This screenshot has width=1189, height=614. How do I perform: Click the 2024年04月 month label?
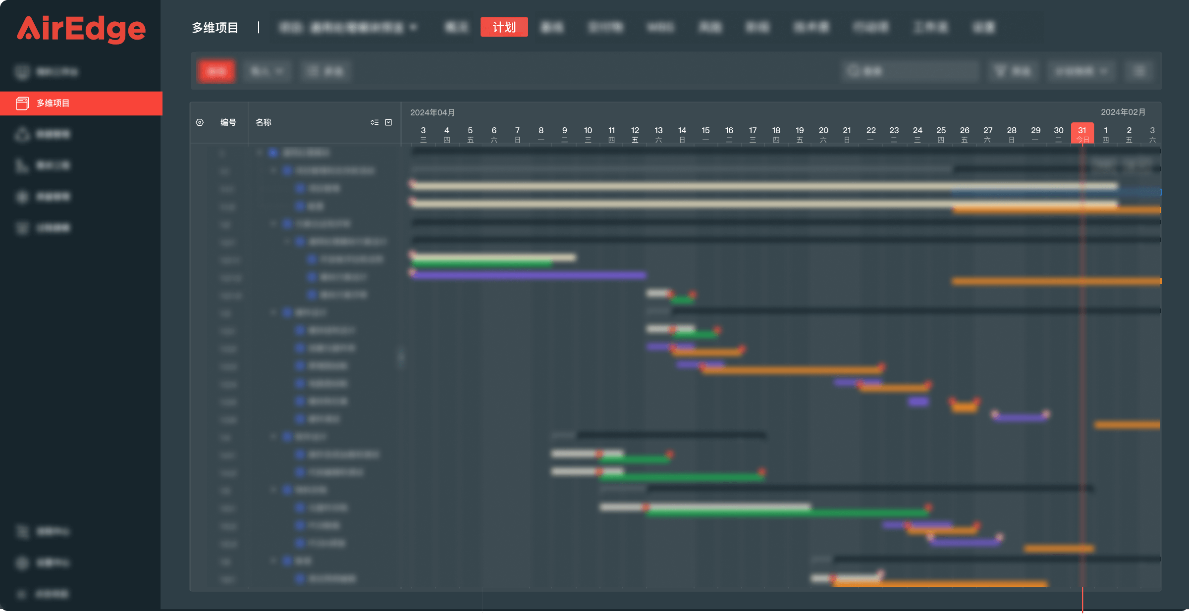pyautogui.click(x=432, y=112)
